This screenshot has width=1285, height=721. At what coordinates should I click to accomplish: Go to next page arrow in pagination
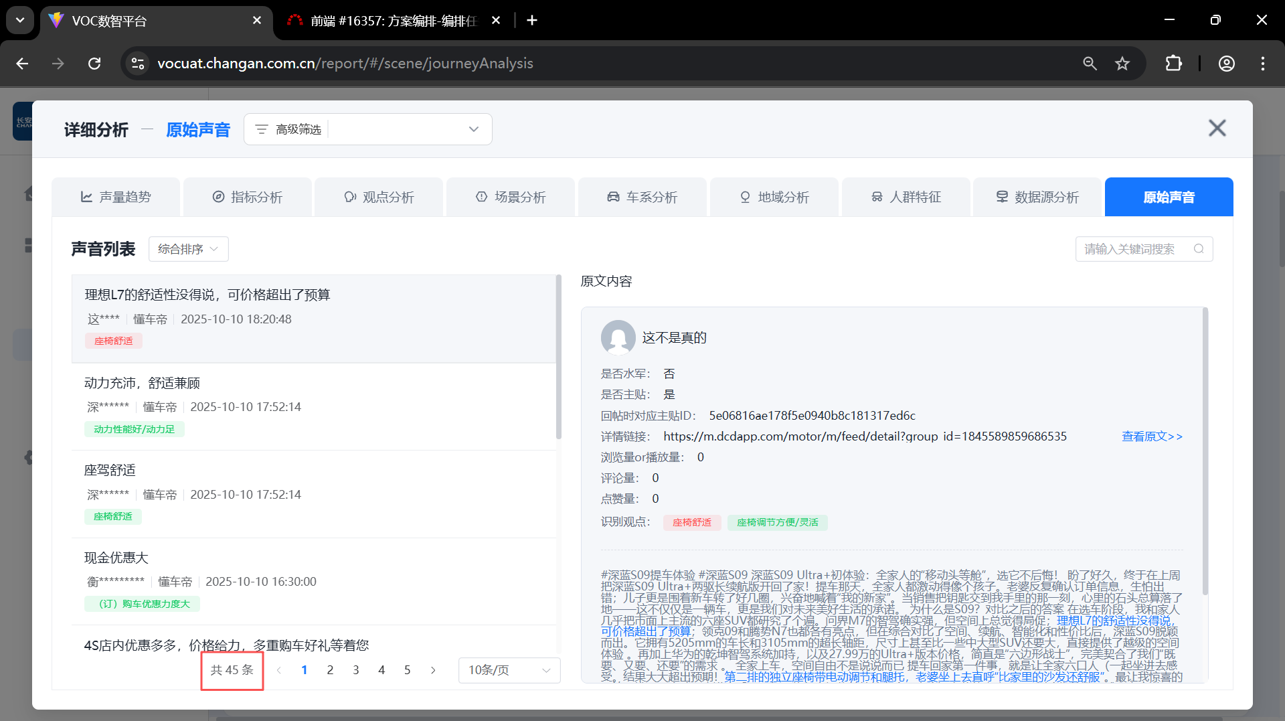(x=433, y=670)
